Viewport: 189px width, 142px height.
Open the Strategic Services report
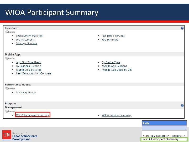tap(27, 43)
